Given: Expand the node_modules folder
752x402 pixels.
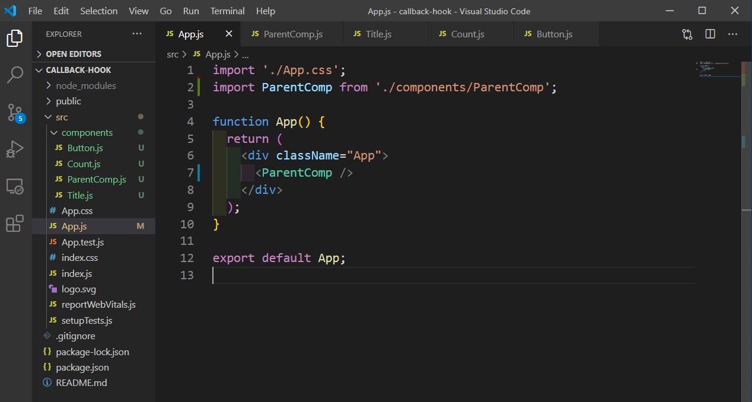Looking at the screenshot, I should [x=94, y=85].
